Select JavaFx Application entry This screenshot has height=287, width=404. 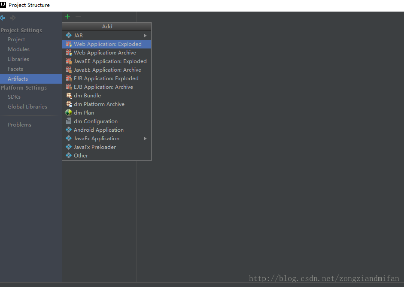click(106, 138)
